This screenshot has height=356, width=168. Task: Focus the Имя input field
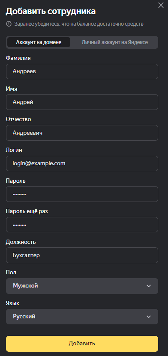82,102
